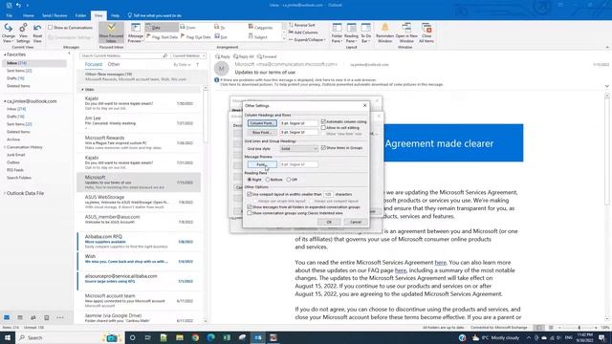
Task: Toggle Automatic column sizing checkbox
Action: 323,121
